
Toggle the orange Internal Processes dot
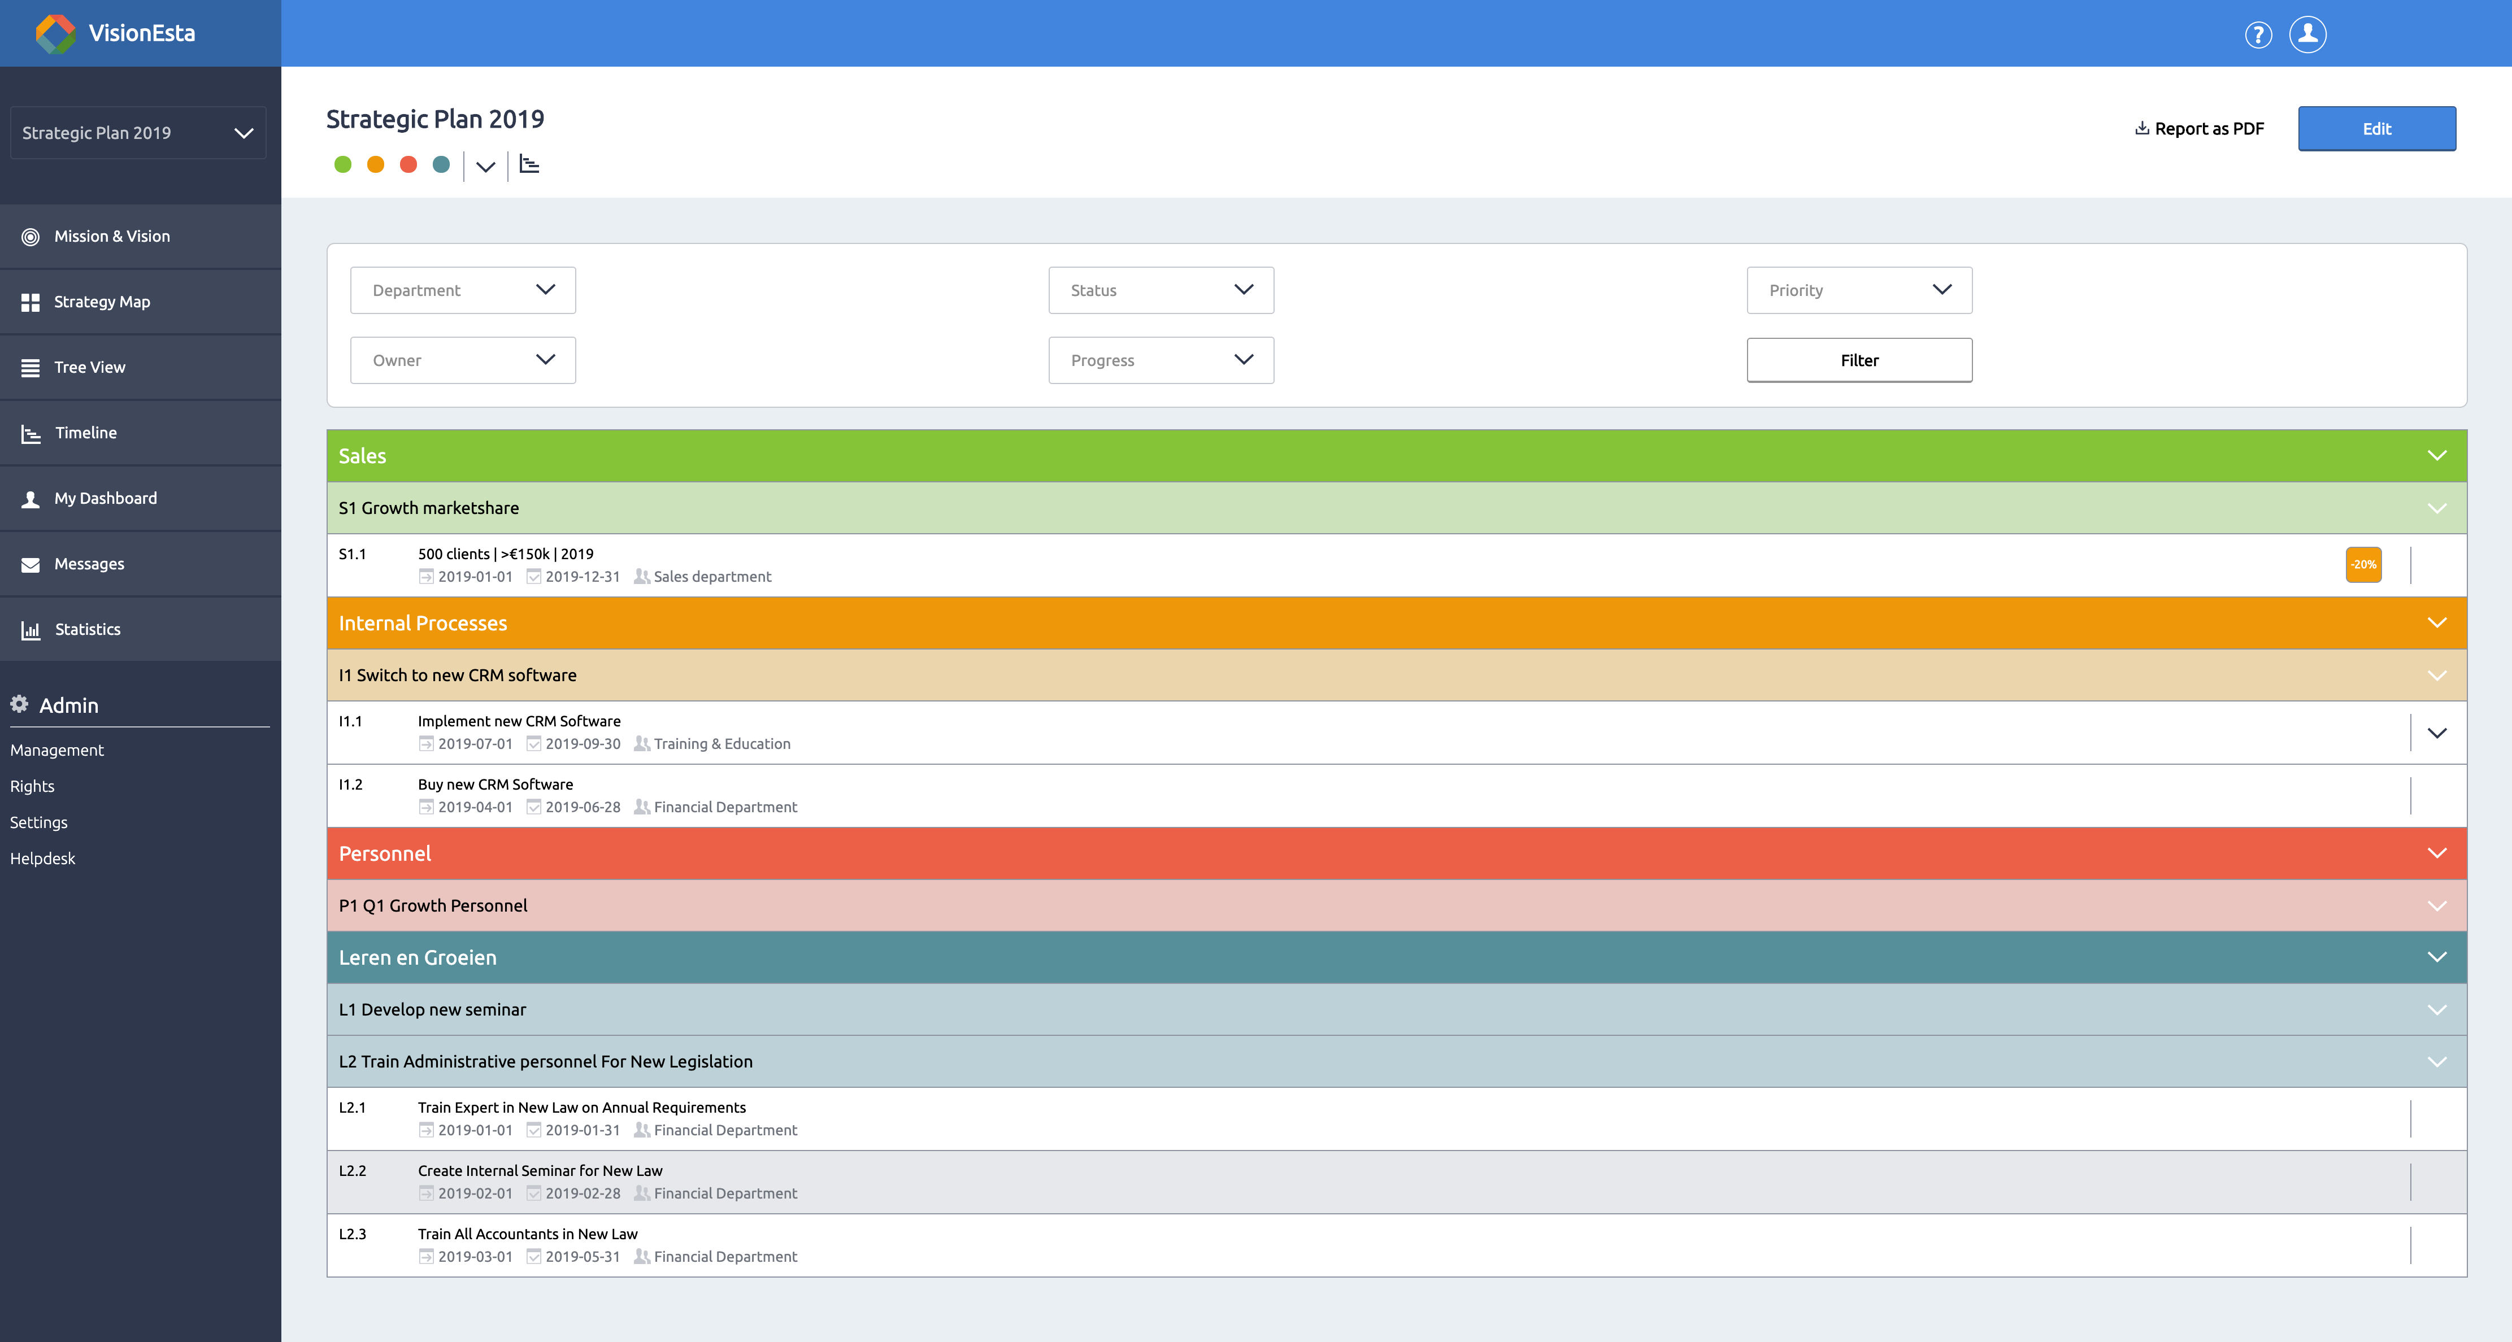(x=375, y=165)
